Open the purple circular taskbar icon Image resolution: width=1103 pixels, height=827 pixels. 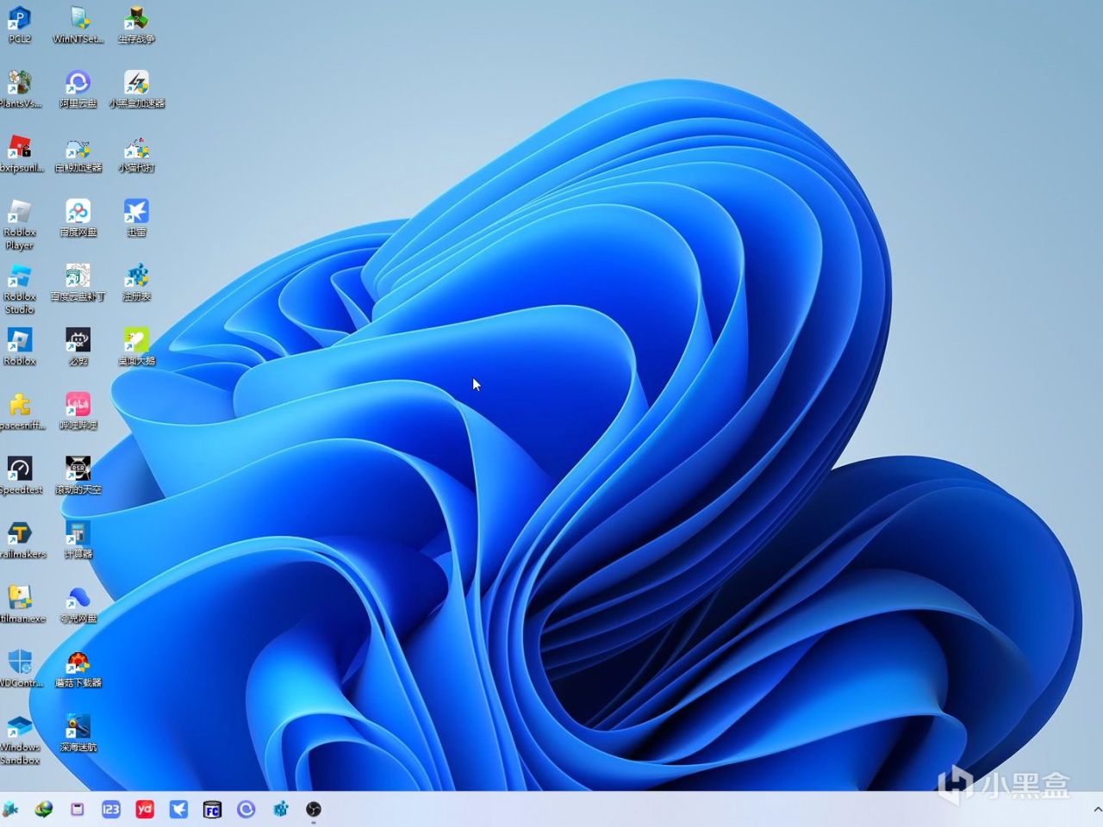click(246, 809)
